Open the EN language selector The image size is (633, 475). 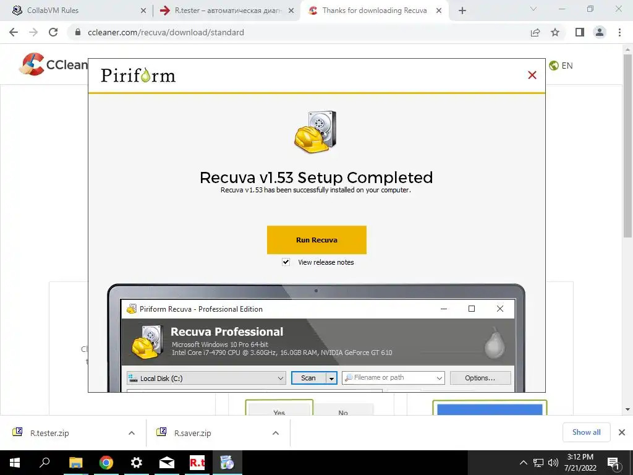(561, 66)
